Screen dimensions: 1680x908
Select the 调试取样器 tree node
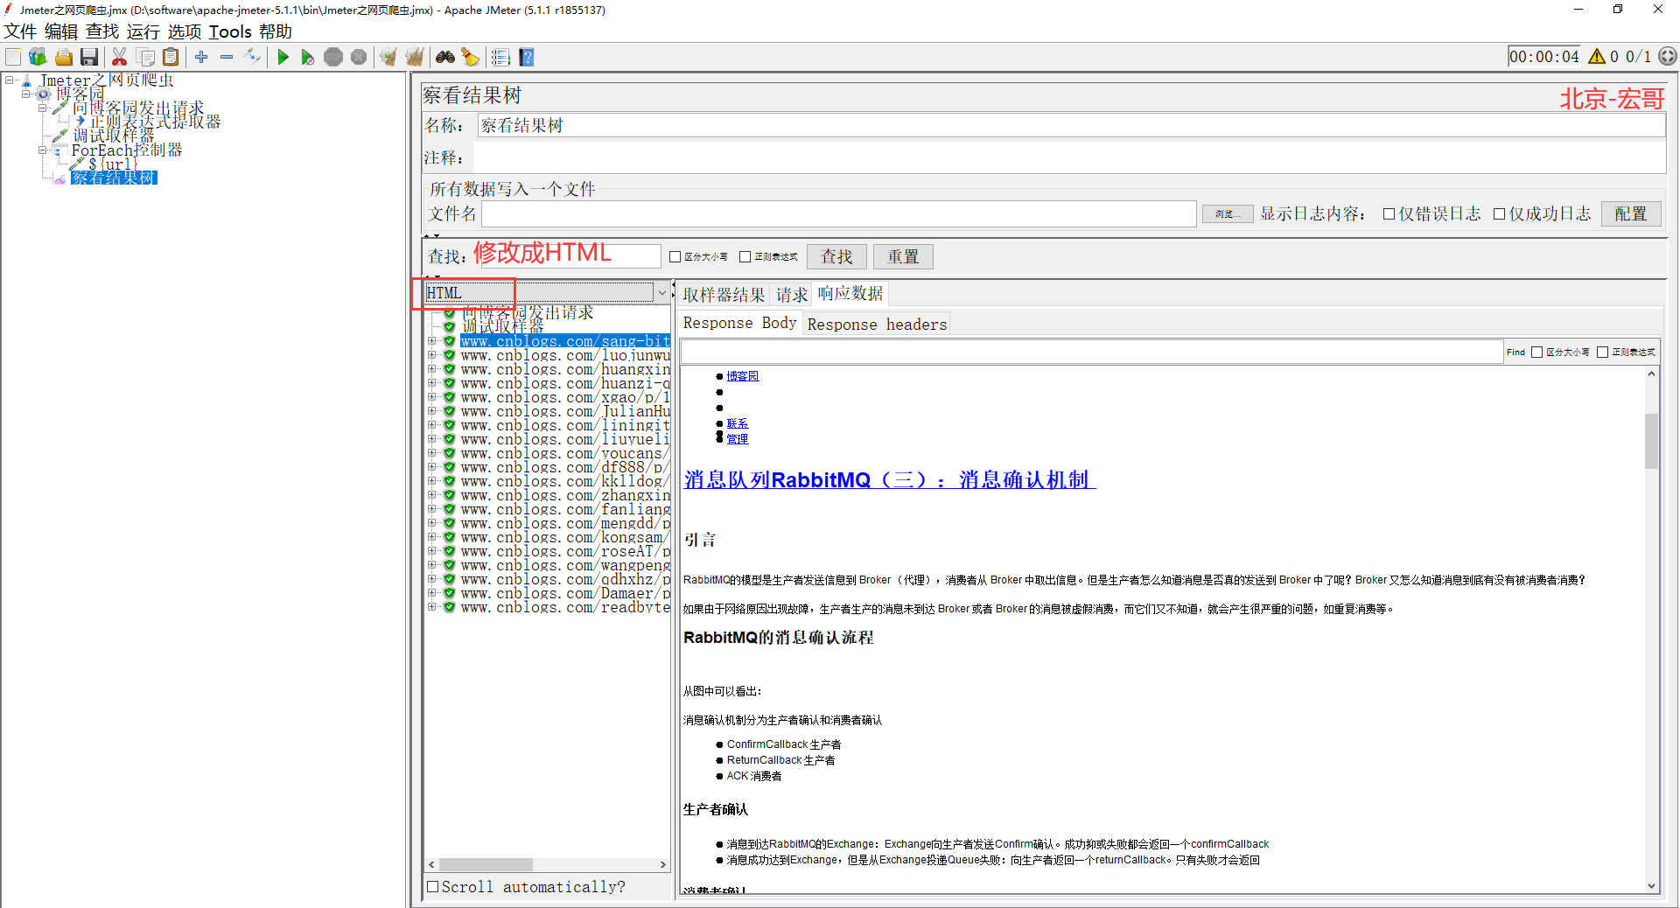click(113, 136)
